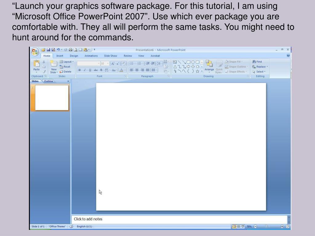Switch to Slide Sorter view in status bar
The image size is (315, 236).
point(238,226)
